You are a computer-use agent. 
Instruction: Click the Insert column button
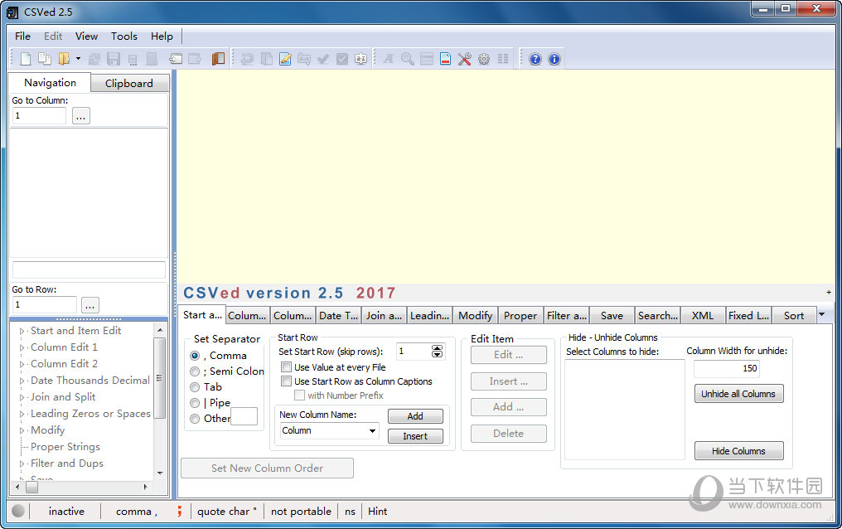coord(415,436)
